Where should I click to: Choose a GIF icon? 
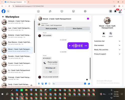point(49,83)
